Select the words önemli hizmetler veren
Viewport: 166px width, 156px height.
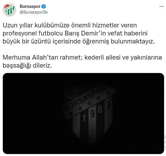pos(104,25)
